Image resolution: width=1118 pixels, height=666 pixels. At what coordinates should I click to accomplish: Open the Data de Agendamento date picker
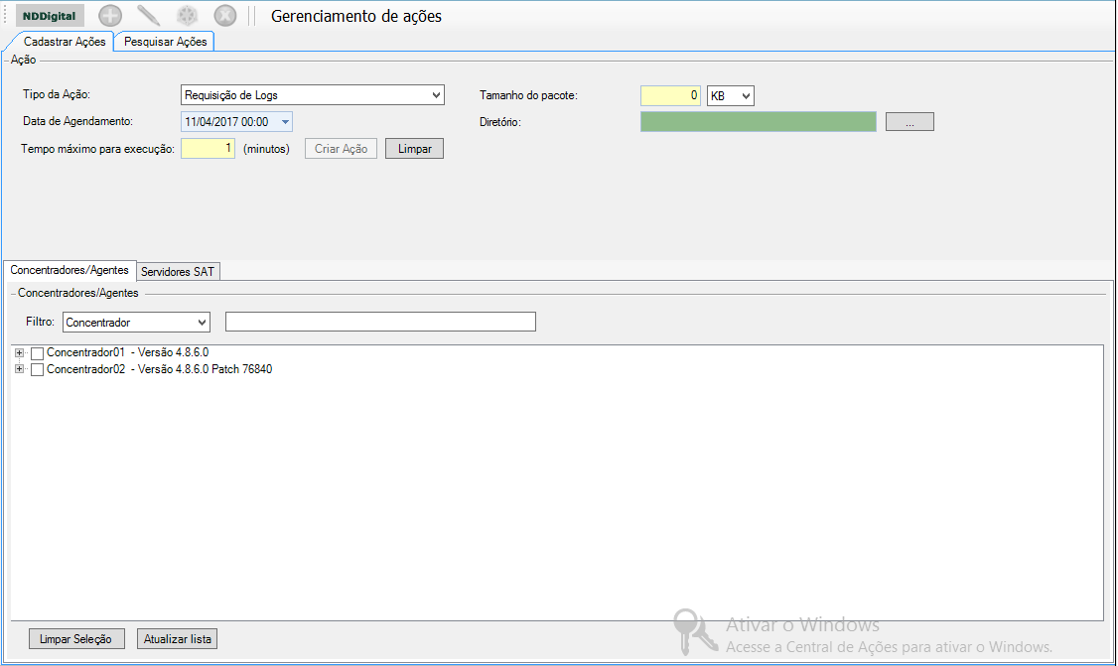pyautogui.click(x=236, y=122)
